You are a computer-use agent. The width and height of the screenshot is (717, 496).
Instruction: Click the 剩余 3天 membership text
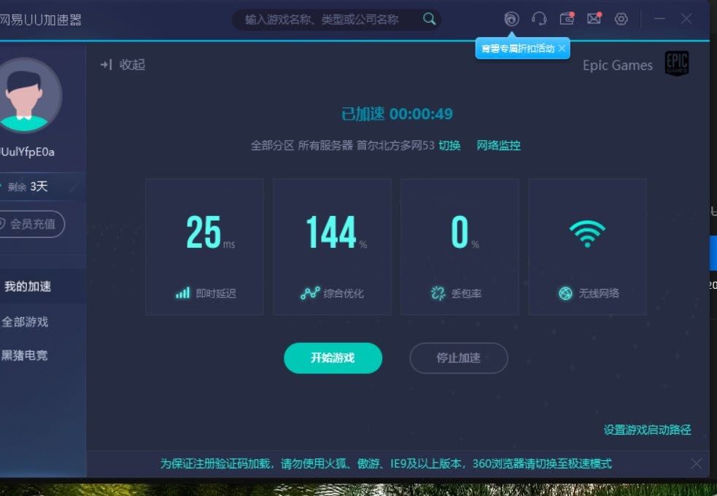click(x=28, y=187)
